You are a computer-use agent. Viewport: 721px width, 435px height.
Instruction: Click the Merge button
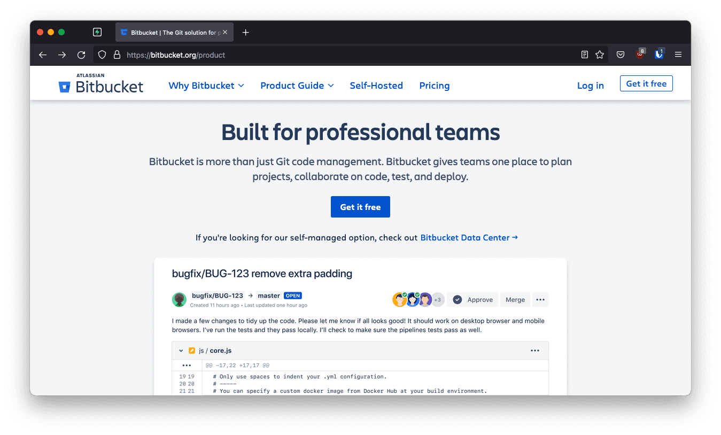(515, 300)
